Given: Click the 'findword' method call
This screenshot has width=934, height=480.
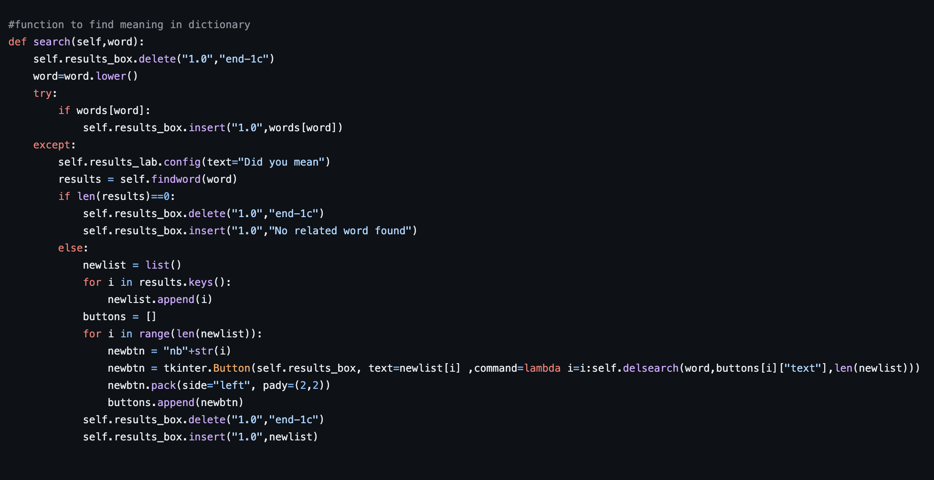Looking at the screenshot, I should (x=176, y=179).
